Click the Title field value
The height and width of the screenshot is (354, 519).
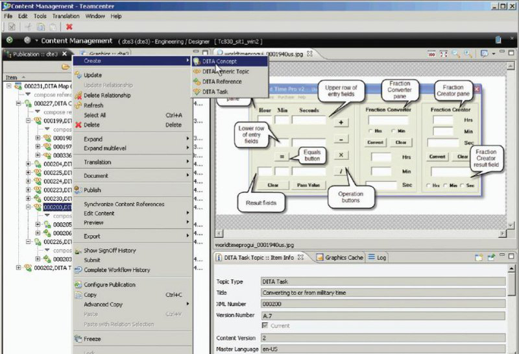383,293
